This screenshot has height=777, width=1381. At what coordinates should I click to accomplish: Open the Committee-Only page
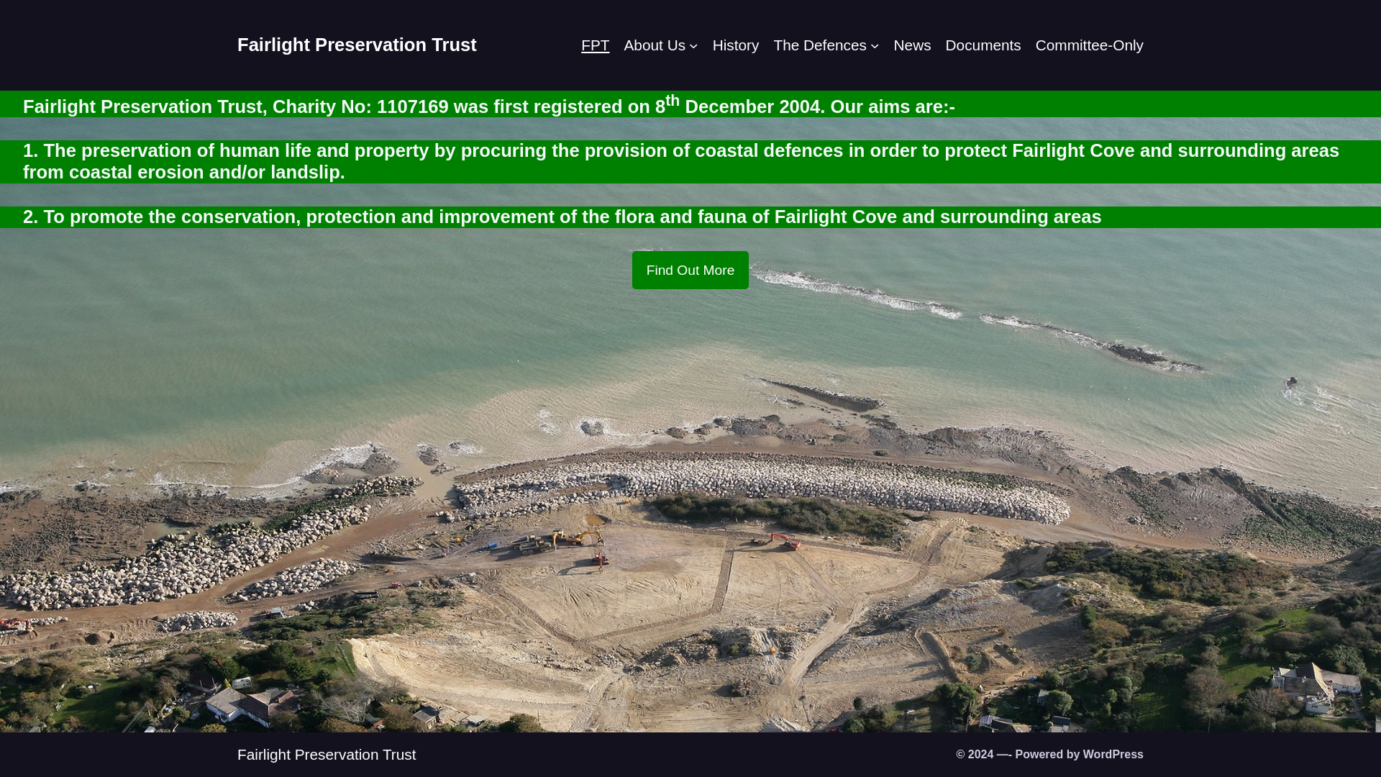pyautogui.click(x=1089, y=45)
